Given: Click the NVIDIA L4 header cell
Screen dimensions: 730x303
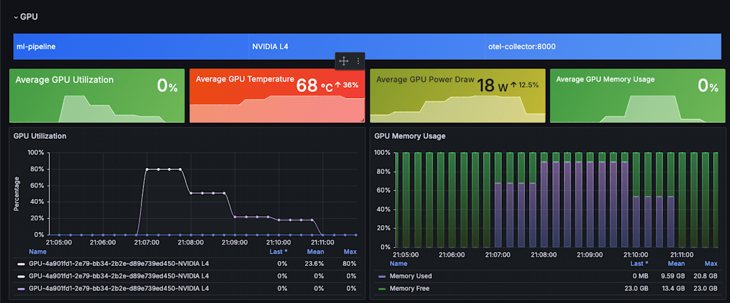Looking at the screenshot, I should tap(366, 46).
